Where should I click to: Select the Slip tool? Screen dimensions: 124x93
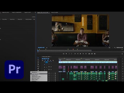(38, 66)
